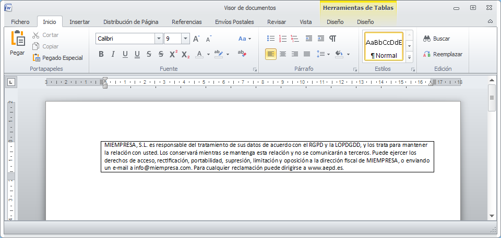Click vertical scrollbar down arrow
The height and width of the screenshot is (238, 501).
click(x=492, y=216)
